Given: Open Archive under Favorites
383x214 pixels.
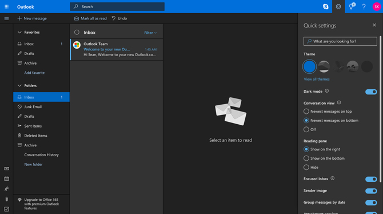Looking at the screenshot, I should coord(41,63).
